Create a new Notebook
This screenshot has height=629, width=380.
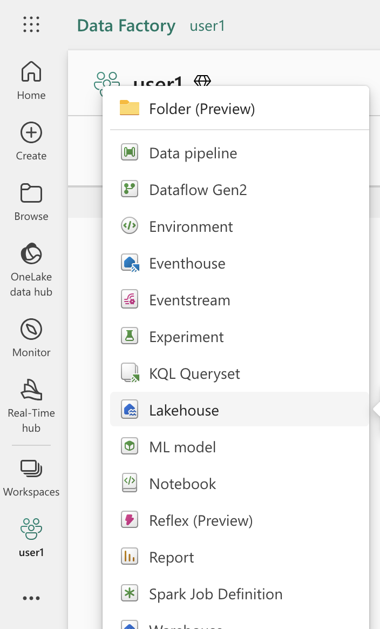(x=240, y=484)
